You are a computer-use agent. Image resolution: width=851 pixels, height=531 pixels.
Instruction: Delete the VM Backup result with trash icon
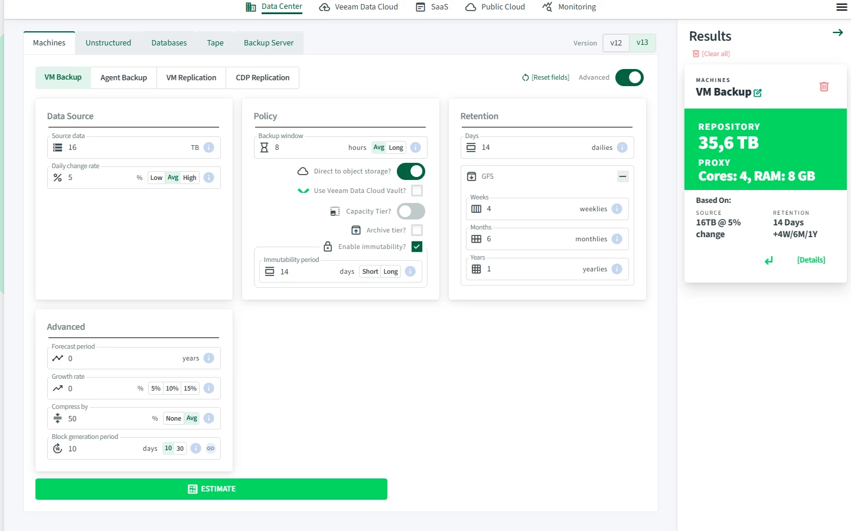pos(824,87)
